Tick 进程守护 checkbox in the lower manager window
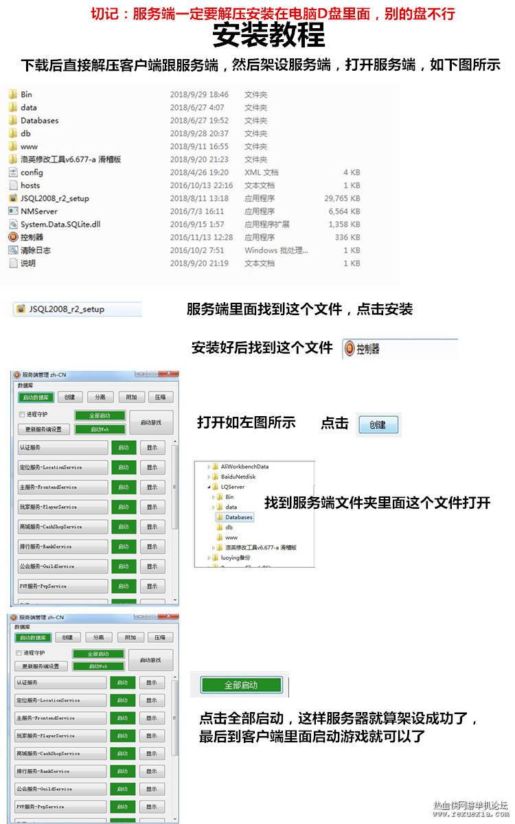Screen dimensions: 515x824 click(x=19, y=653)
